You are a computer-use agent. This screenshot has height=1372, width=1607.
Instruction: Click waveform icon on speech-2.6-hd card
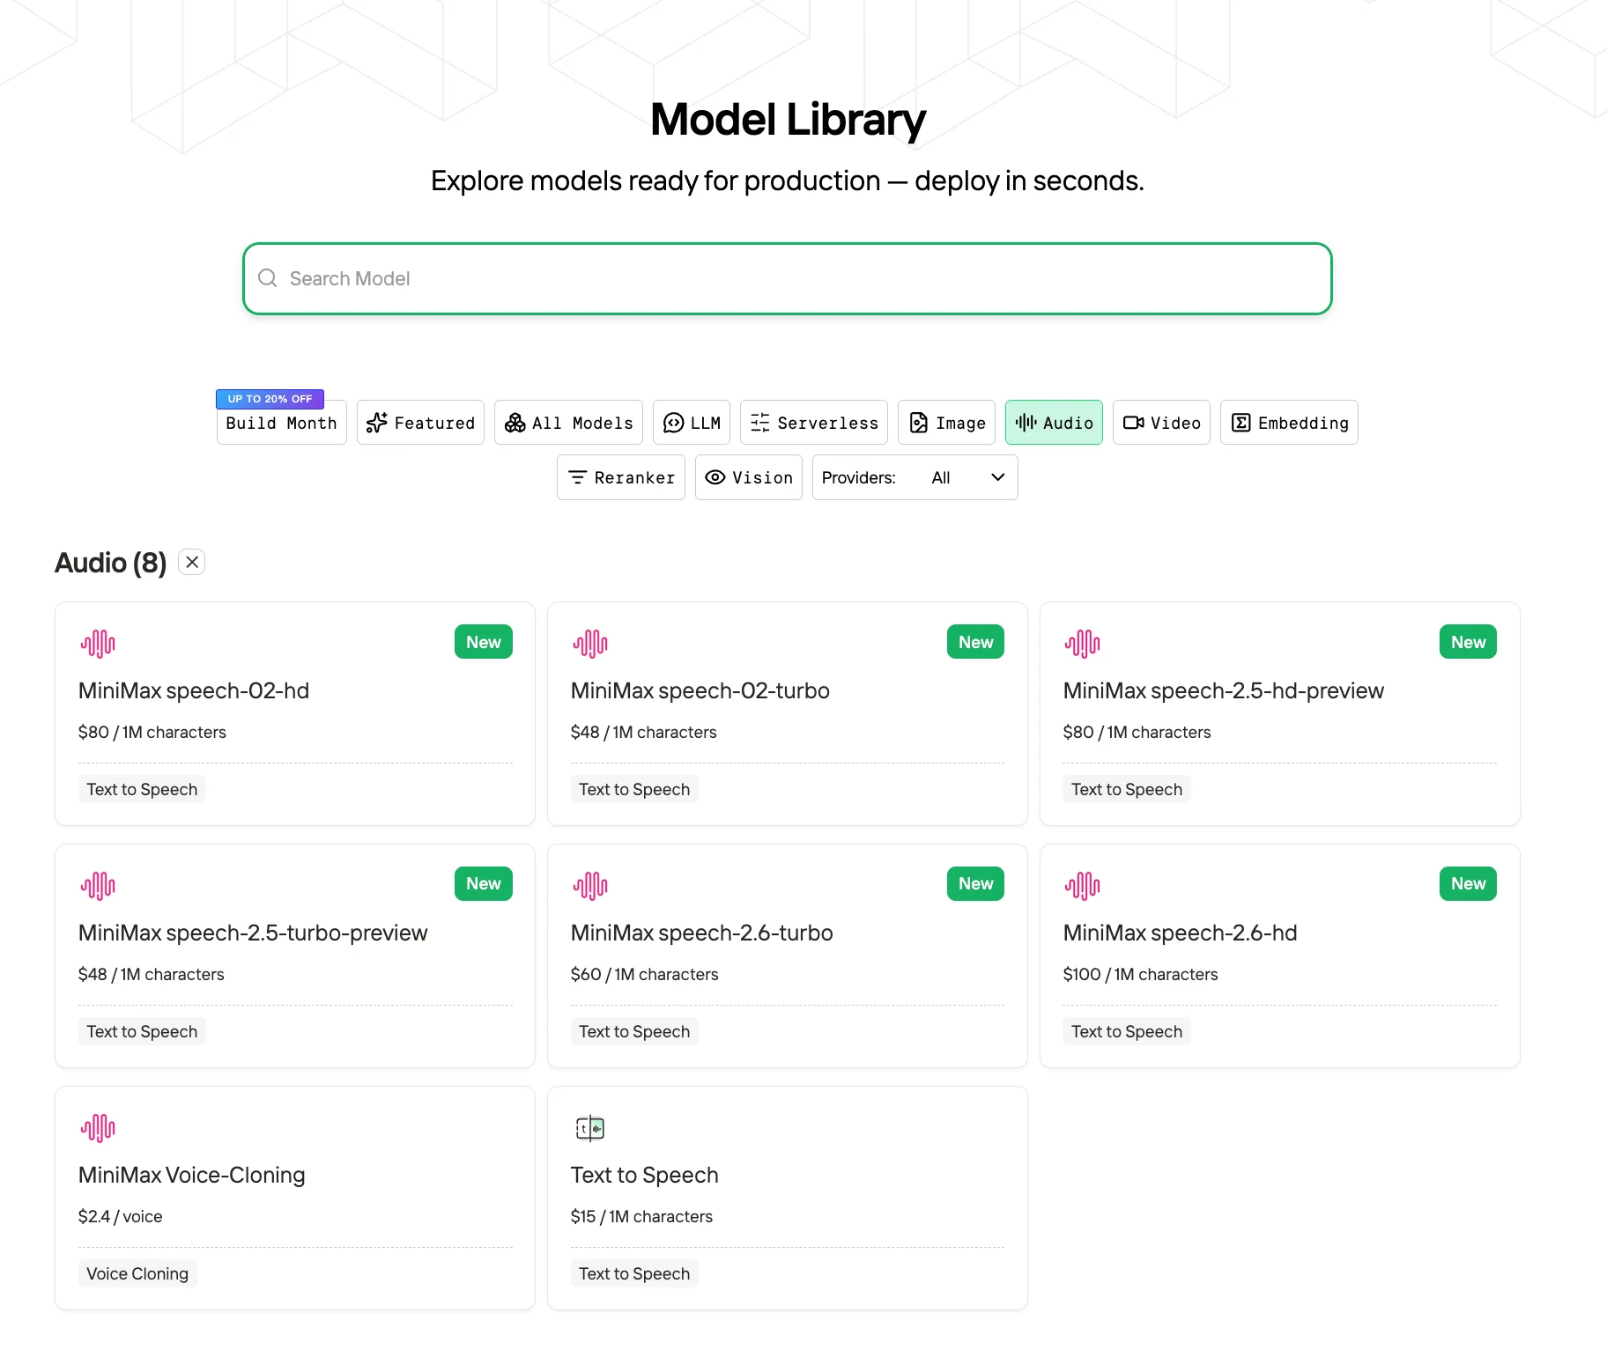1083,886
